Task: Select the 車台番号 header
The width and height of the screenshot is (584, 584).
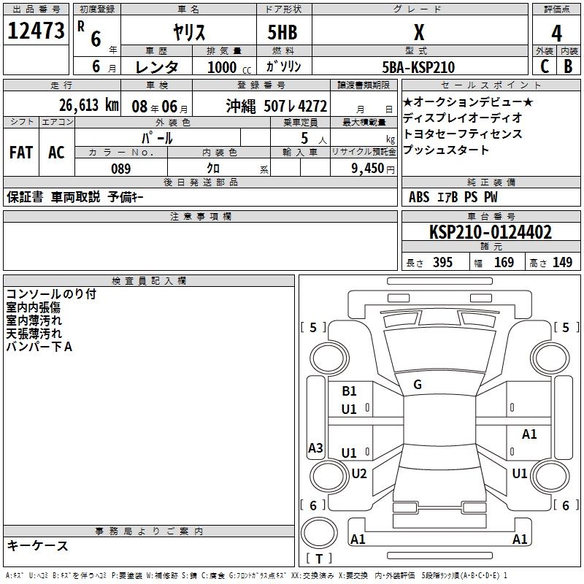Action: pos(491,216)
